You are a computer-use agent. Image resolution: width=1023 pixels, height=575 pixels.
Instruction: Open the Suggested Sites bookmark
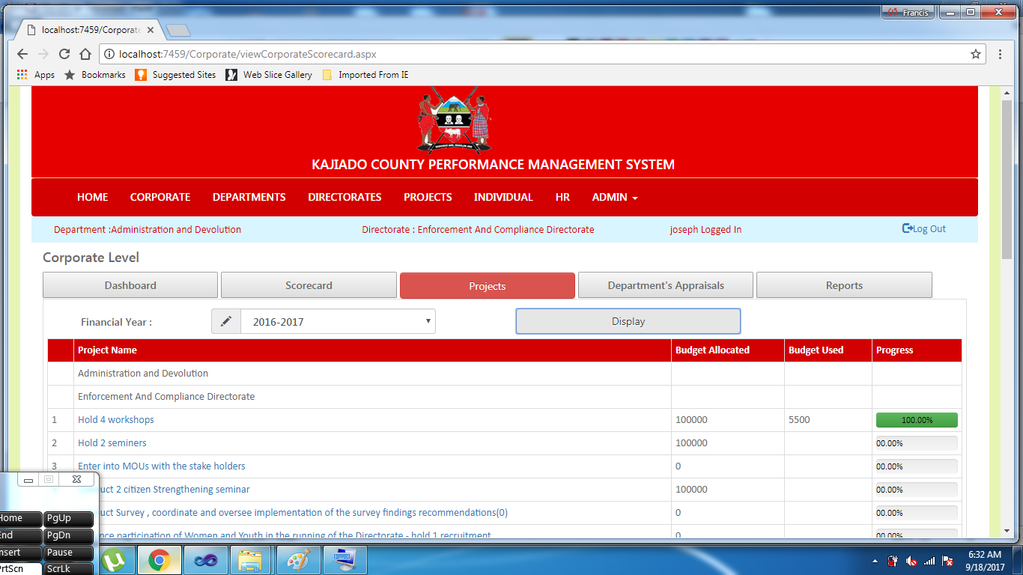[x=175, y=75]
